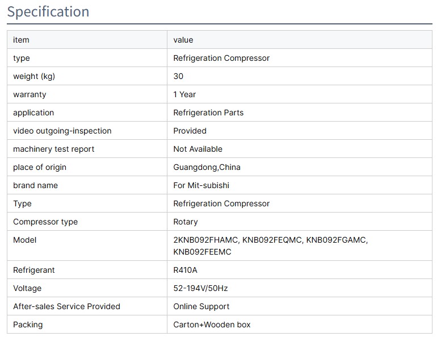This screenshot has width=441, height=341.
Task: Click the 'Compressor type' row label
Action: point(45,222)
